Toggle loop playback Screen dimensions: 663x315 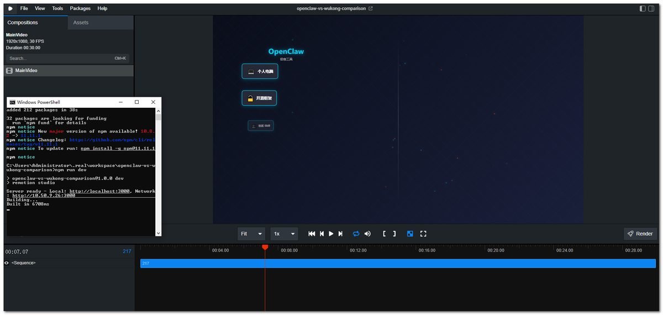tap(356, 234)
